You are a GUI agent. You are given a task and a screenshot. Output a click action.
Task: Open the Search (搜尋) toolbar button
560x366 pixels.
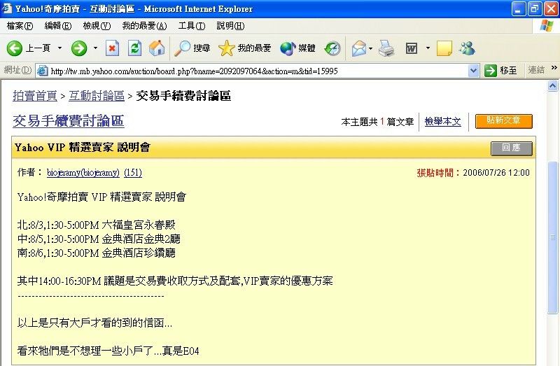coord(192,48)
